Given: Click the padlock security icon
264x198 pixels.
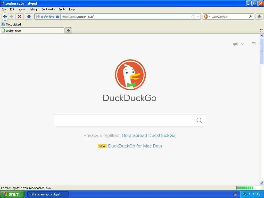Looking at the screenshot, I should tap(57, 16).
